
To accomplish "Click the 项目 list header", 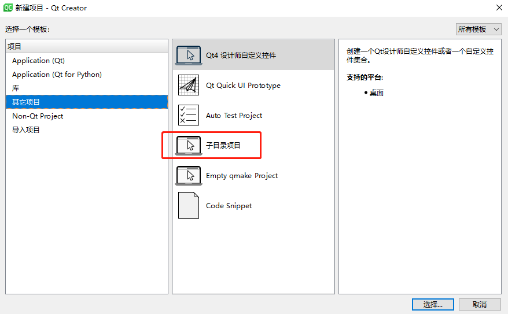I will coord(87,46).
